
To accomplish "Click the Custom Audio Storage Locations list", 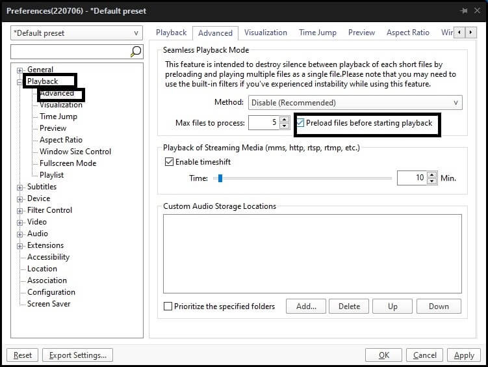I will click(313, 254).
